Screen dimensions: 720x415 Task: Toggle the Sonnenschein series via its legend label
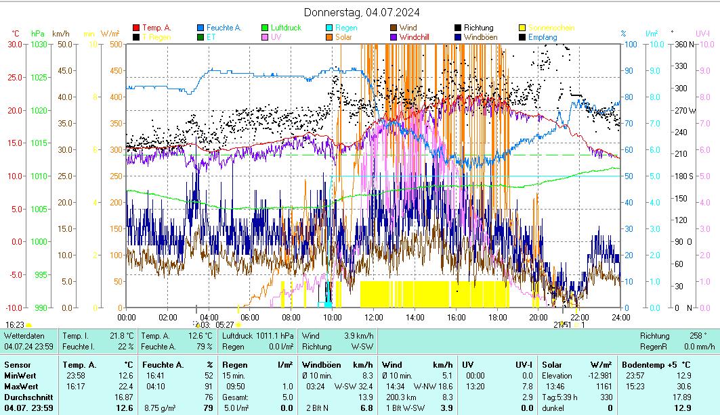click(551, 28)
